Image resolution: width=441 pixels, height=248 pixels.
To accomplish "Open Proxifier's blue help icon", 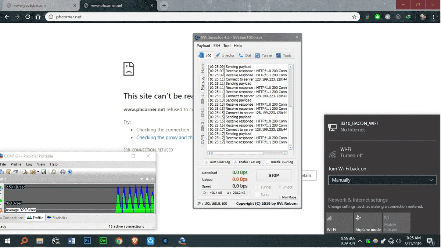I will [x=70, y=172].
